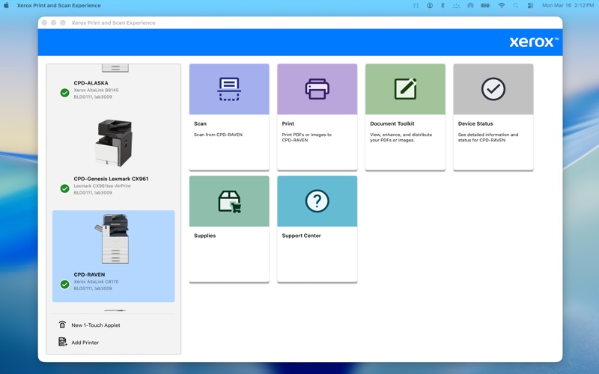Click 'Lexmark CX961tse-AirPrint' model text

[102, 186]
